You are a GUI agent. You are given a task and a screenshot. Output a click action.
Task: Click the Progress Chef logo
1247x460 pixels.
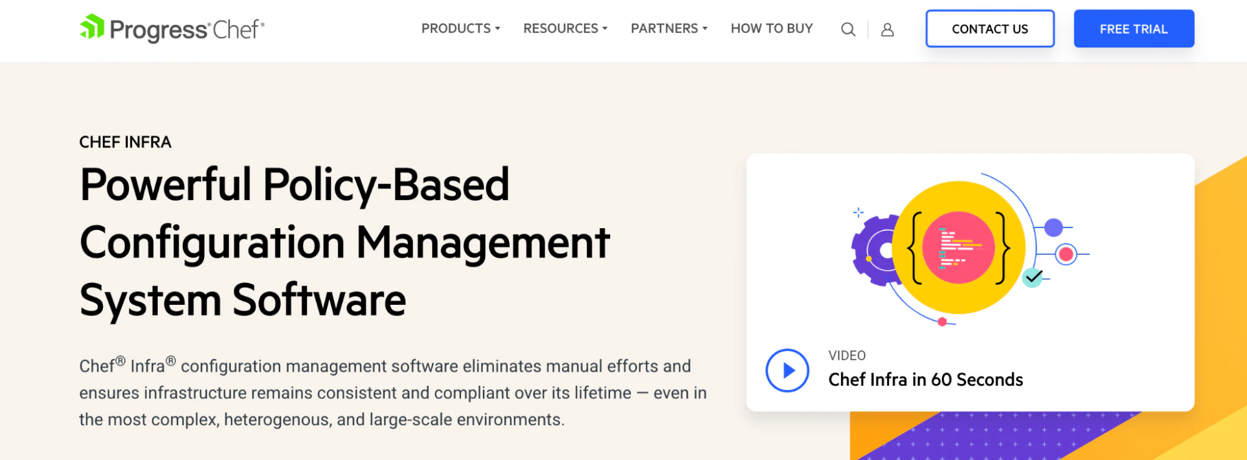point(172,29)
